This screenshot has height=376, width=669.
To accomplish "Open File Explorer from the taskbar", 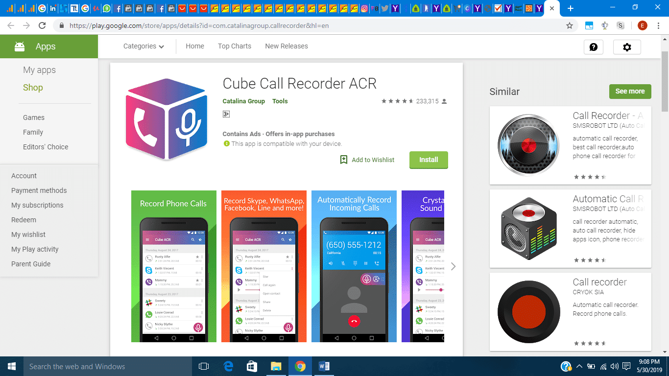I will pyautogui.click(x=276, y=366).
